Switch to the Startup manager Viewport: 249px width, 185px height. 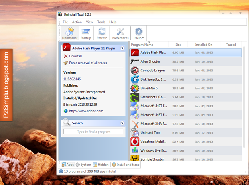pos(86,33)
